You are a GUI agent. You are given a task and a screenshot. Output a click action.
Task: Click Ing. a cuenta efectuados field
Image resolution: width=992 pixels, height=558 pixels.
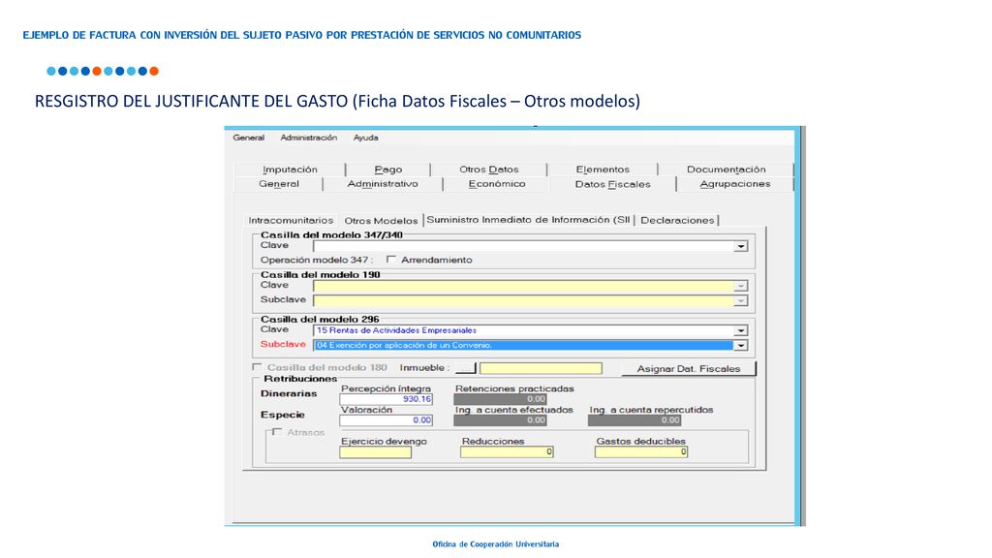[x=501, y=420]
